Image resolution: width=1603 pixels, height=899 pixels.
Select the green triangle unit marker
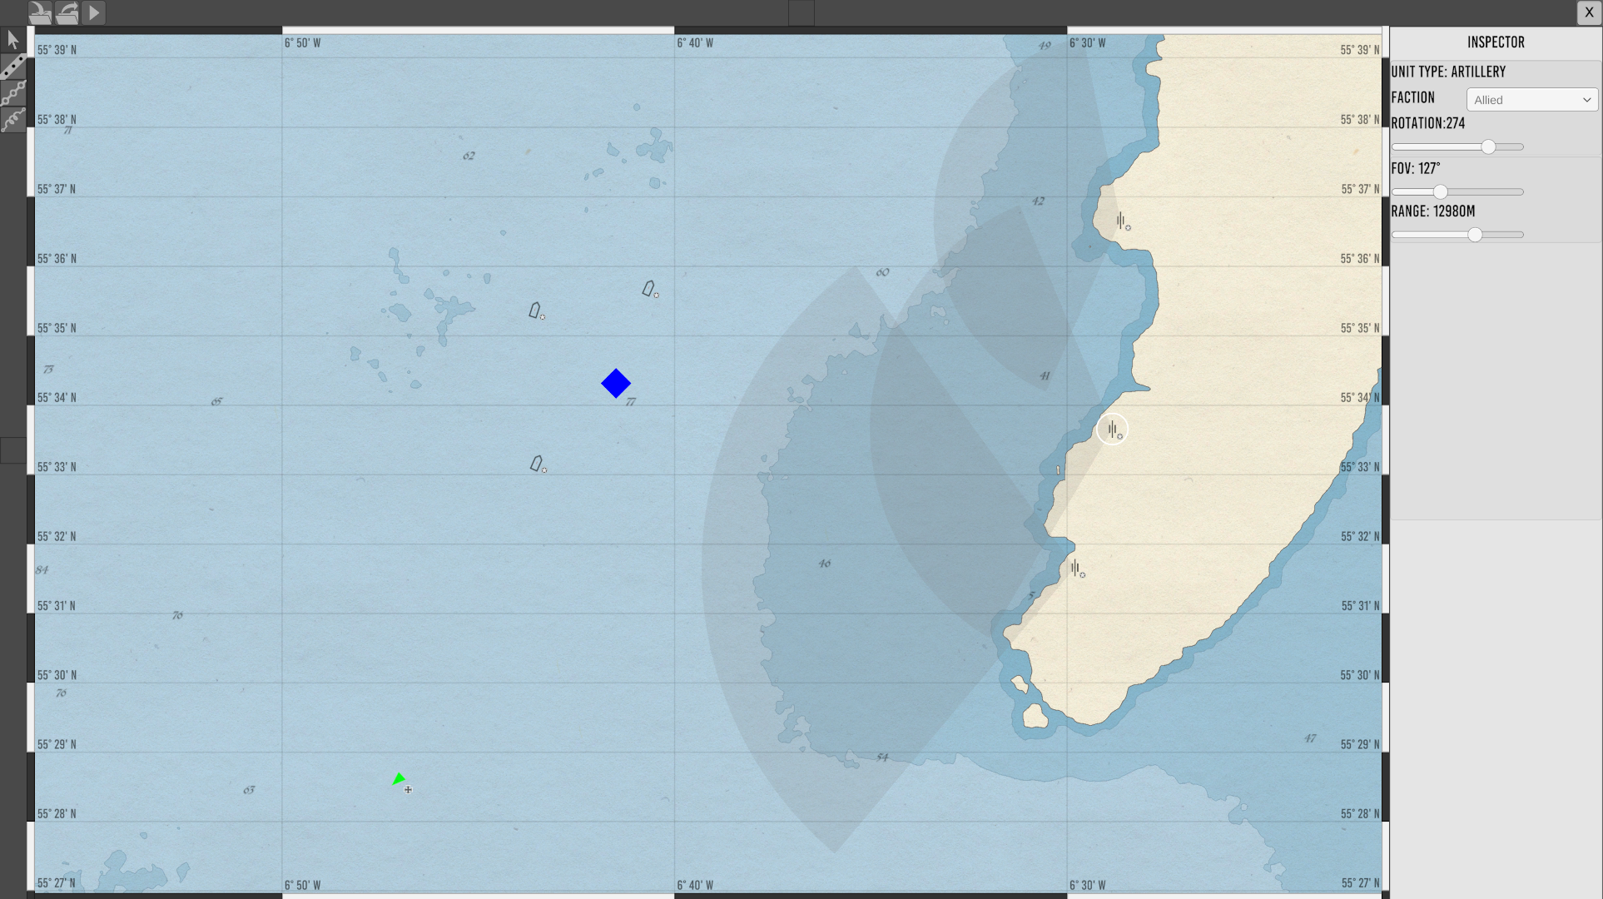point(399,779)
